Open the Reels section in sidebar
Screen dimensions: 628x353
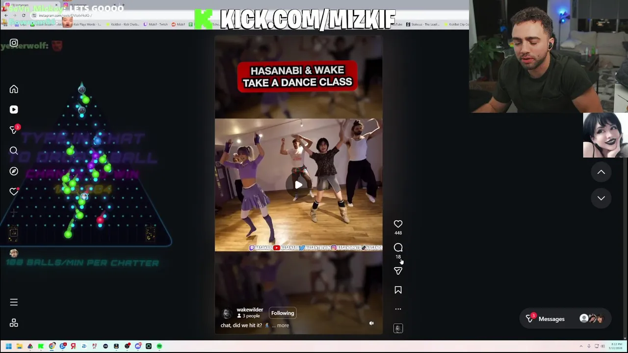coord(14,110)
